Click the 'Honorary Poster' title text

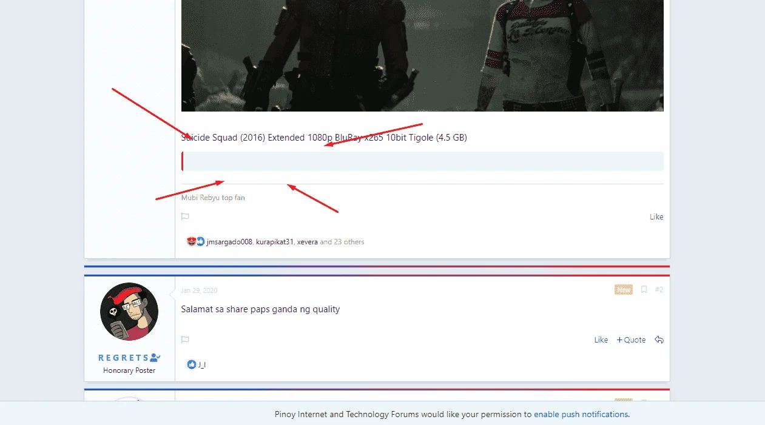pos(129,370)
